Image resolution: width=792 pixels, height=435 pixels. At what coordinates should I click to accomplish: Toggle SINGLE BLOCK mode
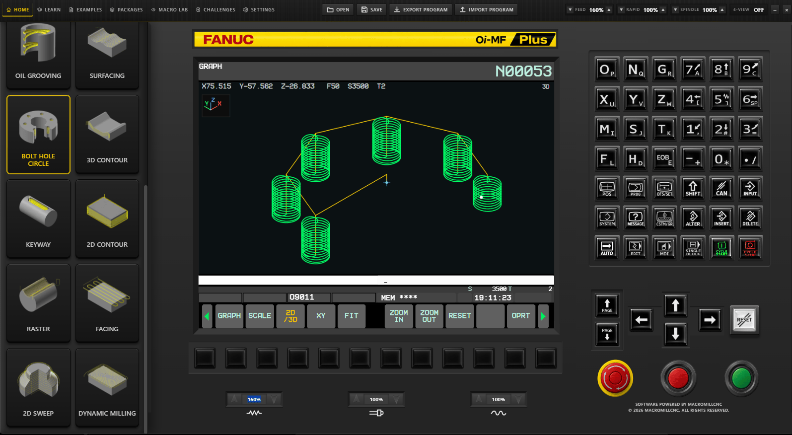(x=693, y=247)
